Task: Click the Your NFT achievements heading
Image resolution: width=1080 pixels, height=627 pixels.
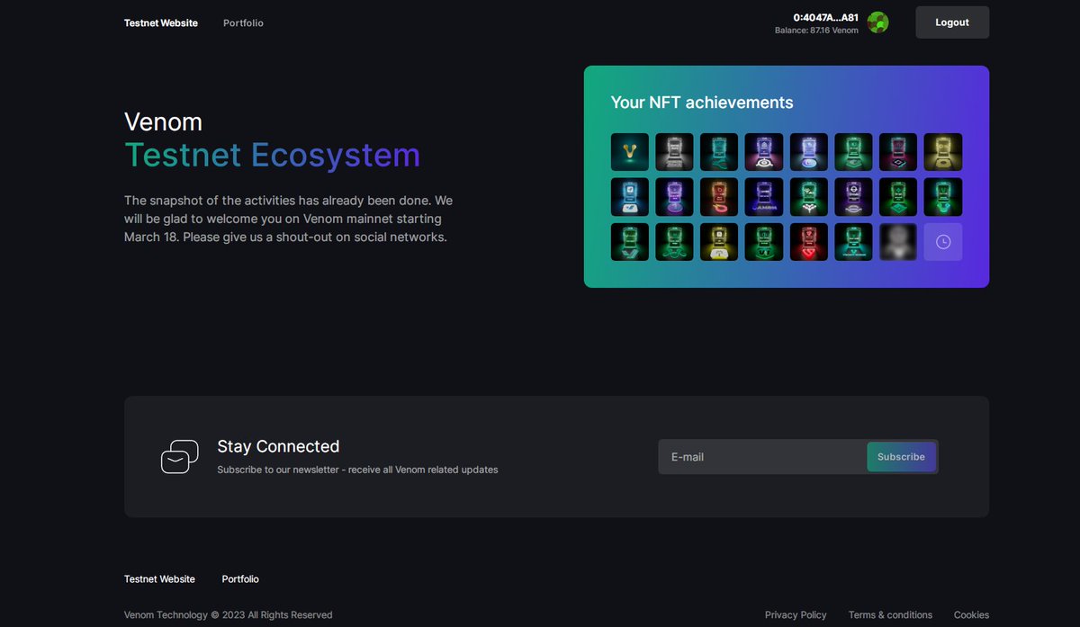Action: pos(702,103)
